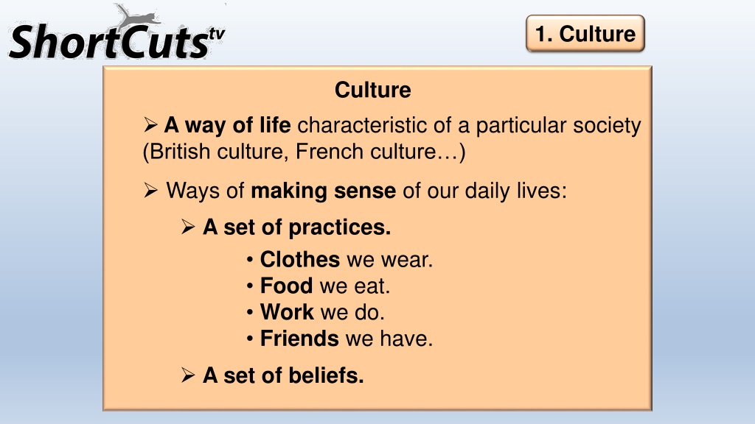The image size is (755, 424).
Task: Click the arrow bullet before 'A set of beliefs'
Action: click(188, 375)
